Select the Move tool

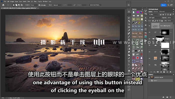tap(129, 12)
